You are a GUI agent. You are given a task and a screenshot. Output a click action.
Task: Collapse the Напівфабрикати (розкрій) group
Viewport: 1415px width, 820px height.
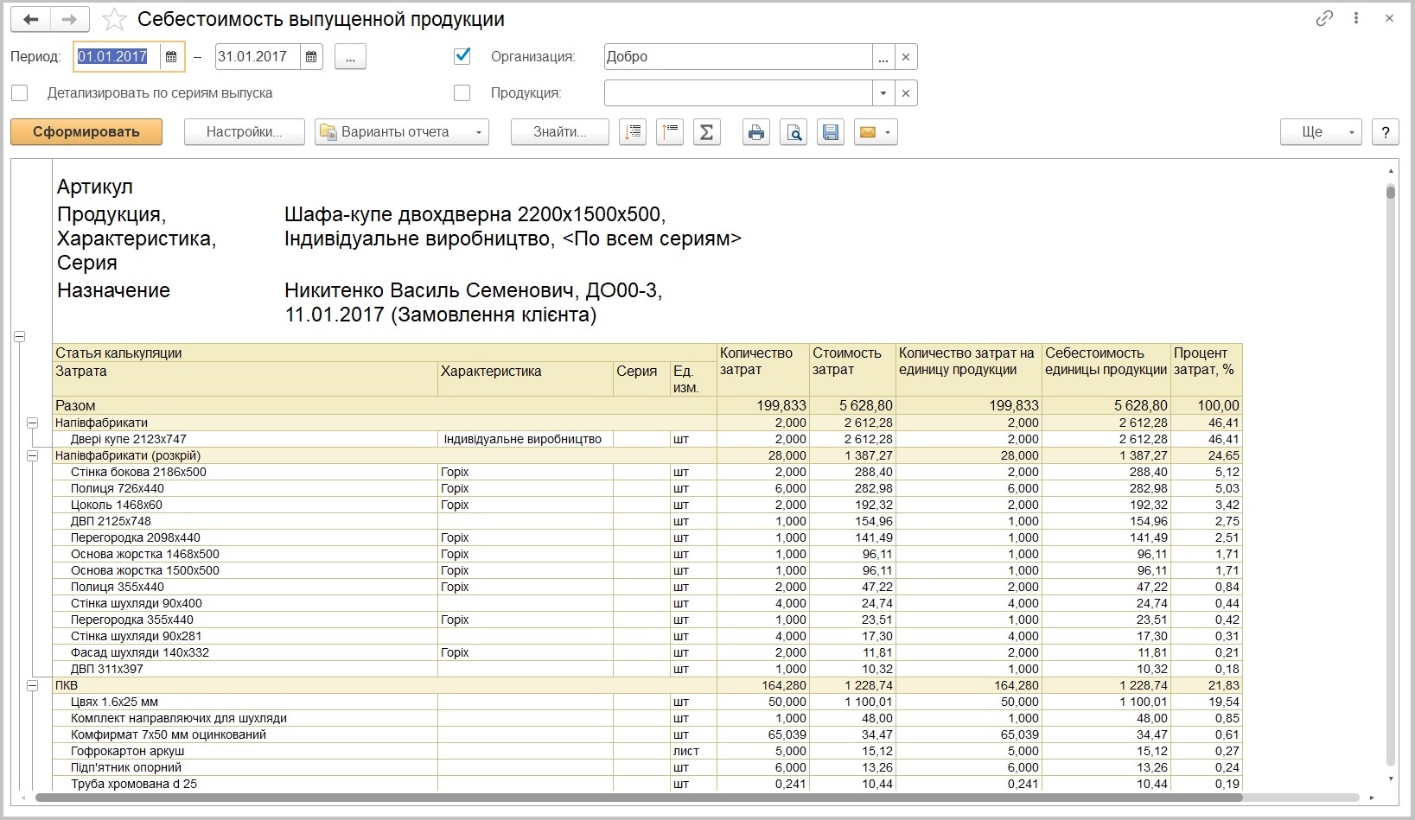coord(32,455)
